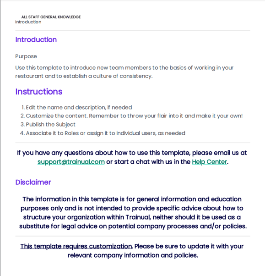Click the Disclaimer heading

[x=33, y=182]
